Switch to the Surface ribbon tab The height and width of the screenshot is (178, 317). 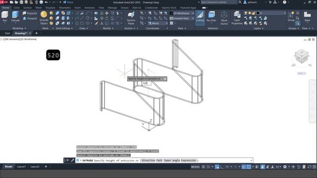[27, 8]
